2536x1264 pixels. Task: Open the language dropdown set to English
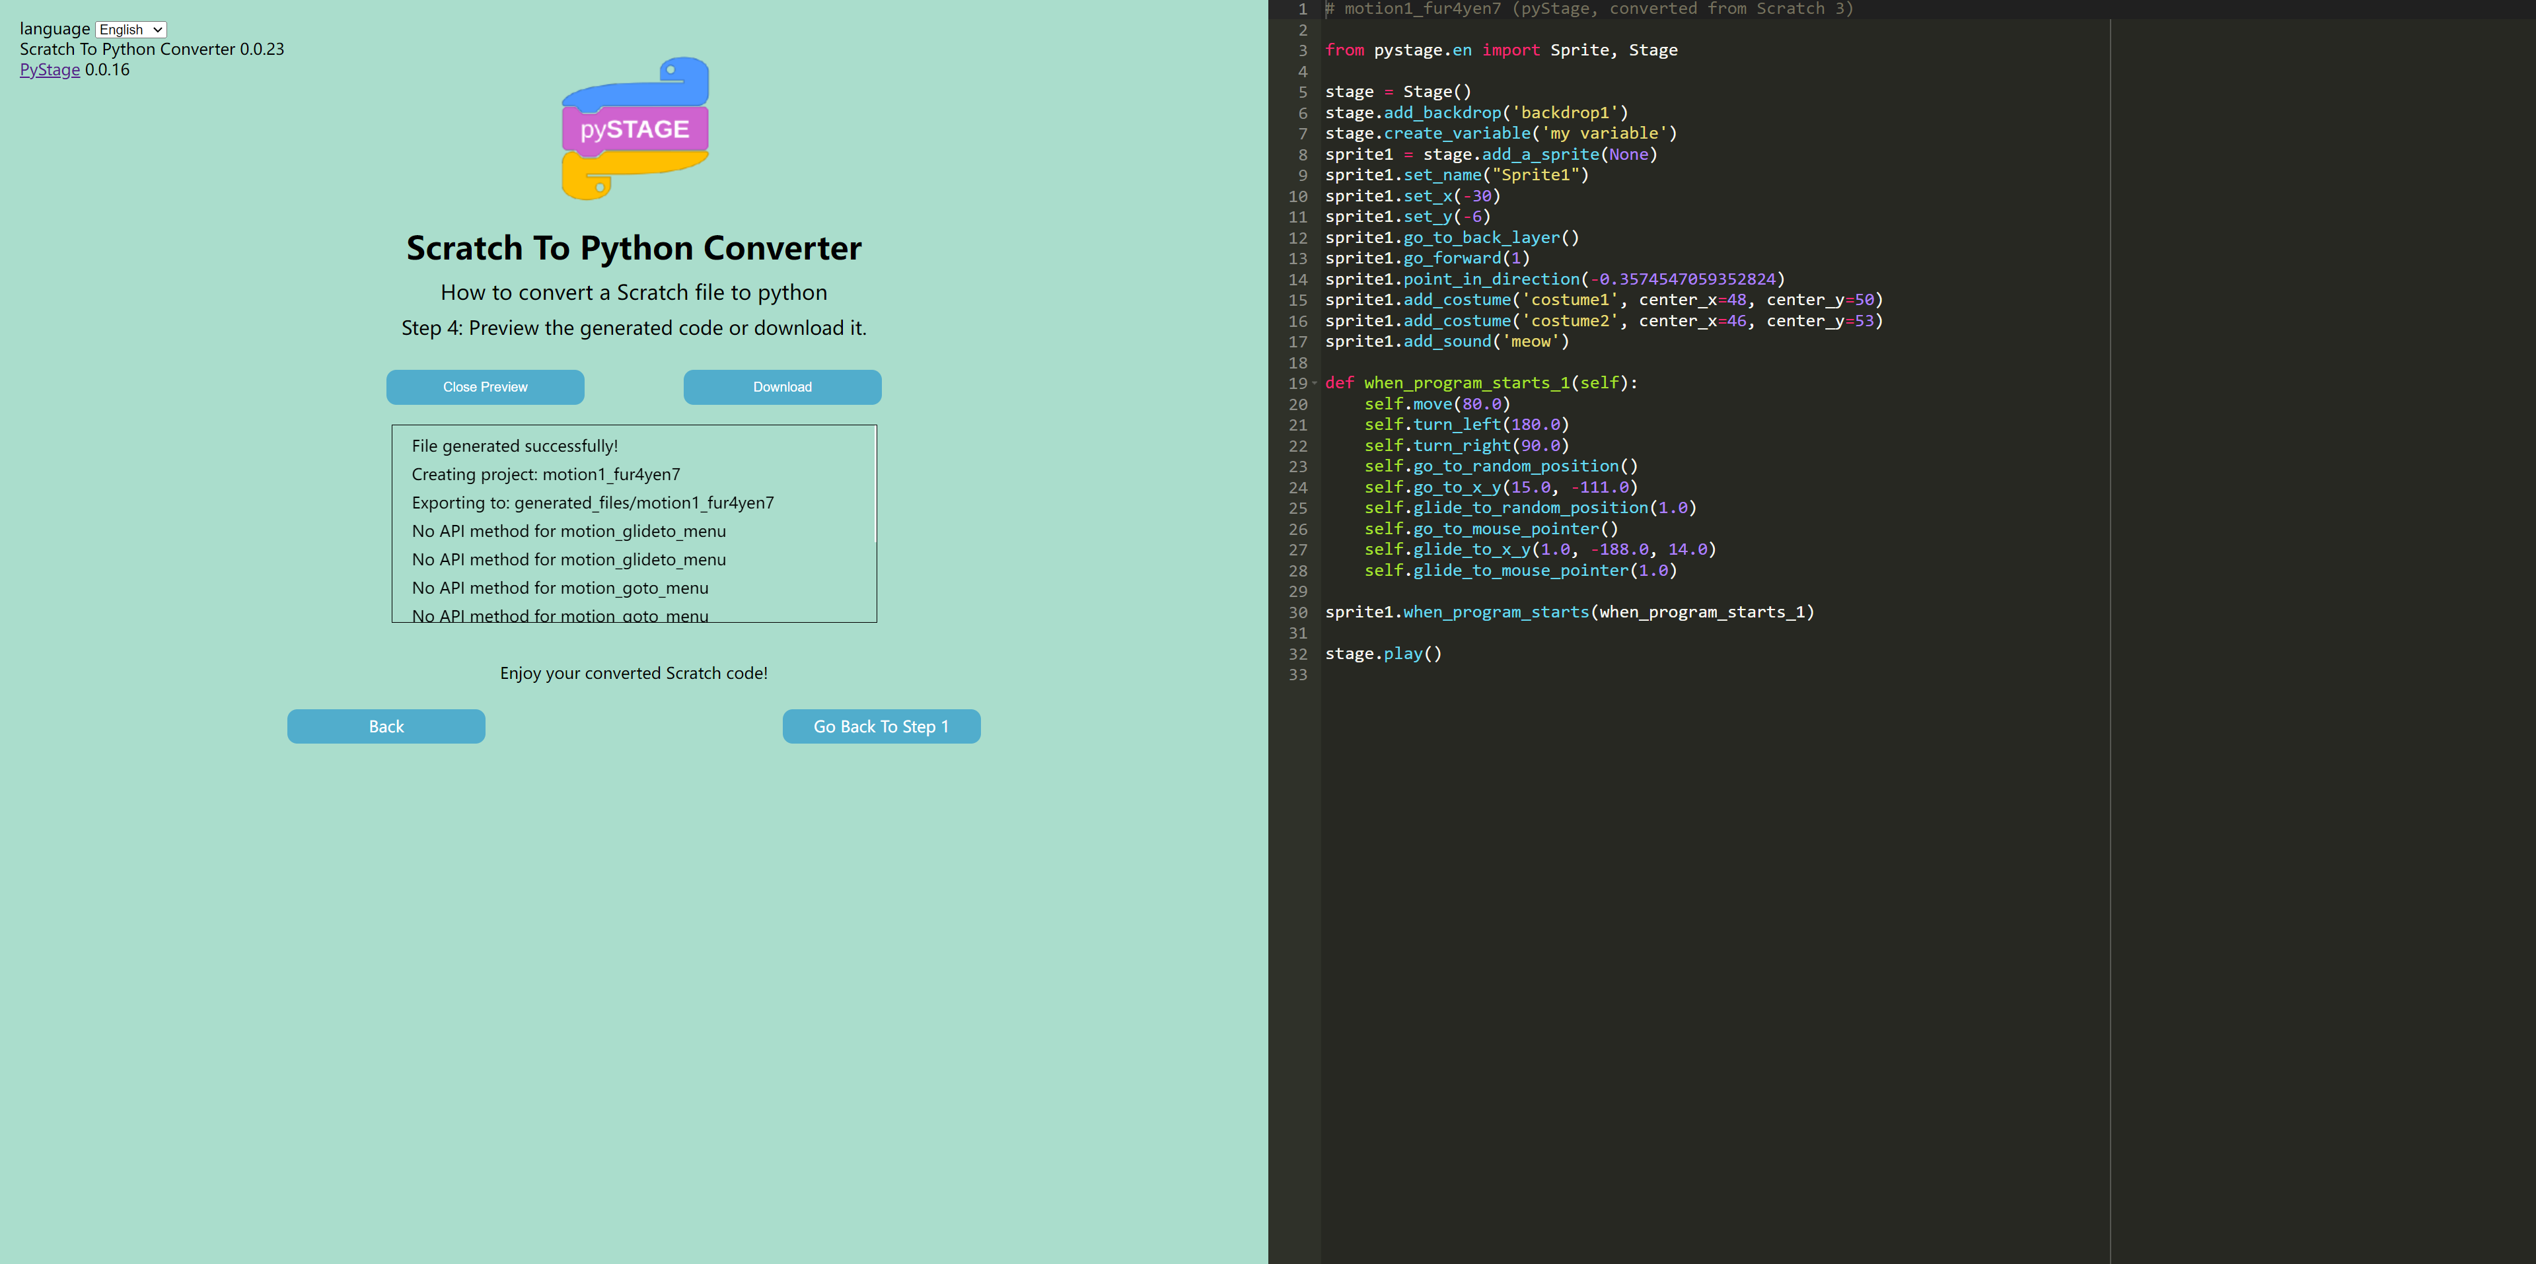pos(131,30)
